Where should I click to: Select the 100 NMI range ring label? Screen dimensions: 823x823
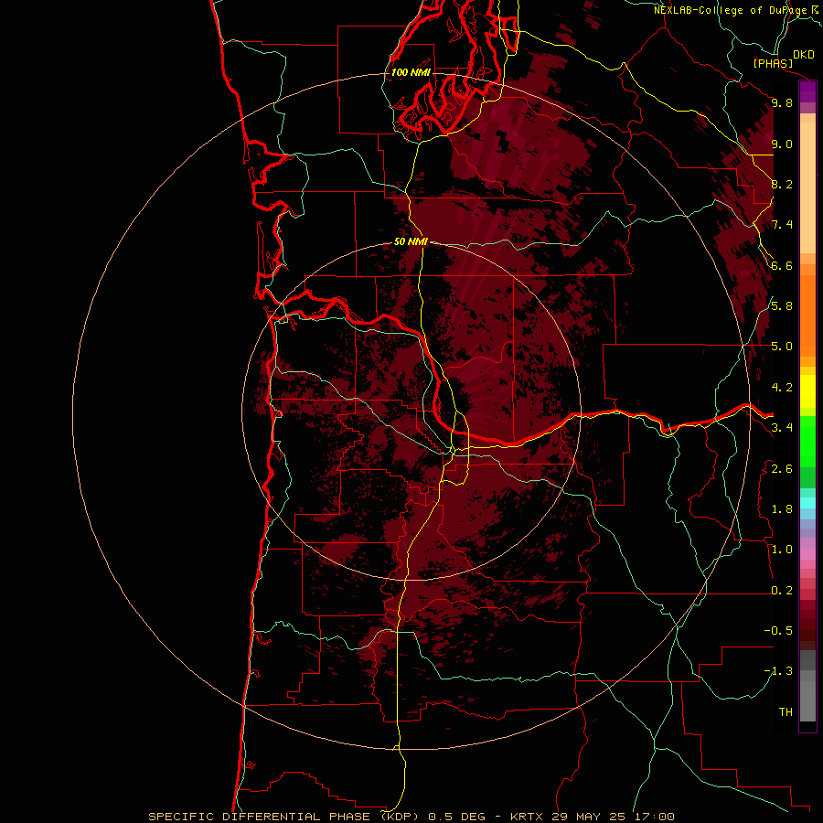point(411,72)
